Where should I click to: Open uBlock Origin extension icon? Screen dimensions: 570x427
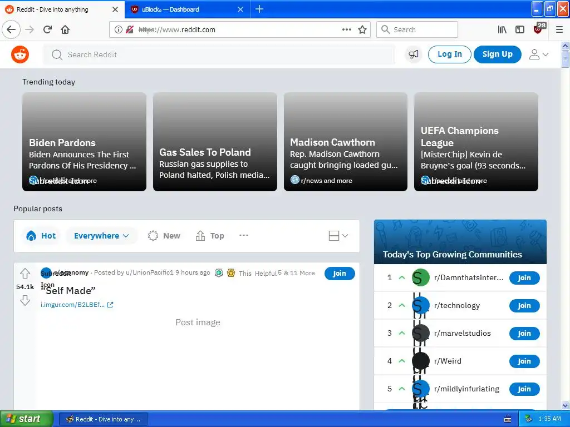point(539,28)
